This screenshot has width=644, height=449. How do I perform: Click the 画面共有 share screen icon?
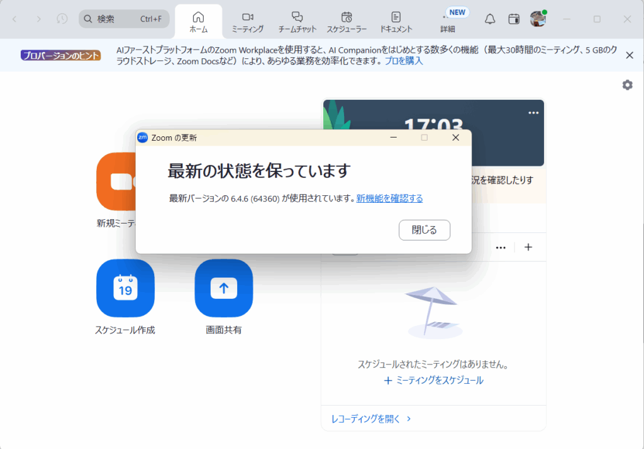224,288
